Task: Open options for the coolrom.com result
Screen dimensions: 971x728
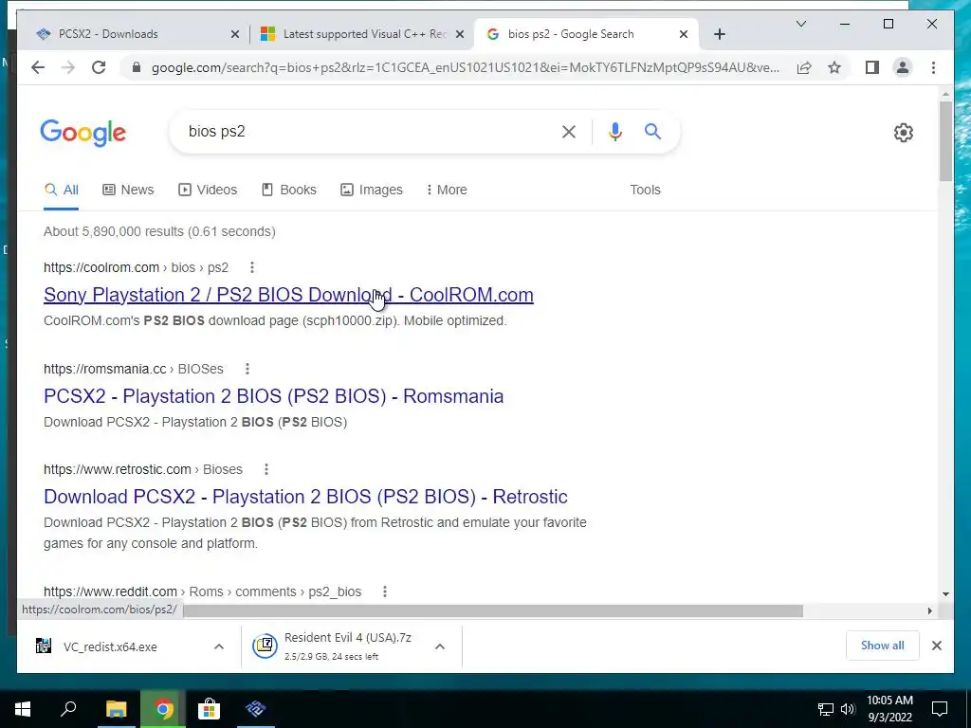Action: (x=251, y=267)
